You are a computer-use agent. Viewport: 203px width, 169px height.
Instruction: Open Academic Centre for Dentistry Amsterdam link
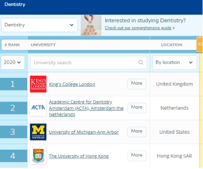[x=86, y=108]
